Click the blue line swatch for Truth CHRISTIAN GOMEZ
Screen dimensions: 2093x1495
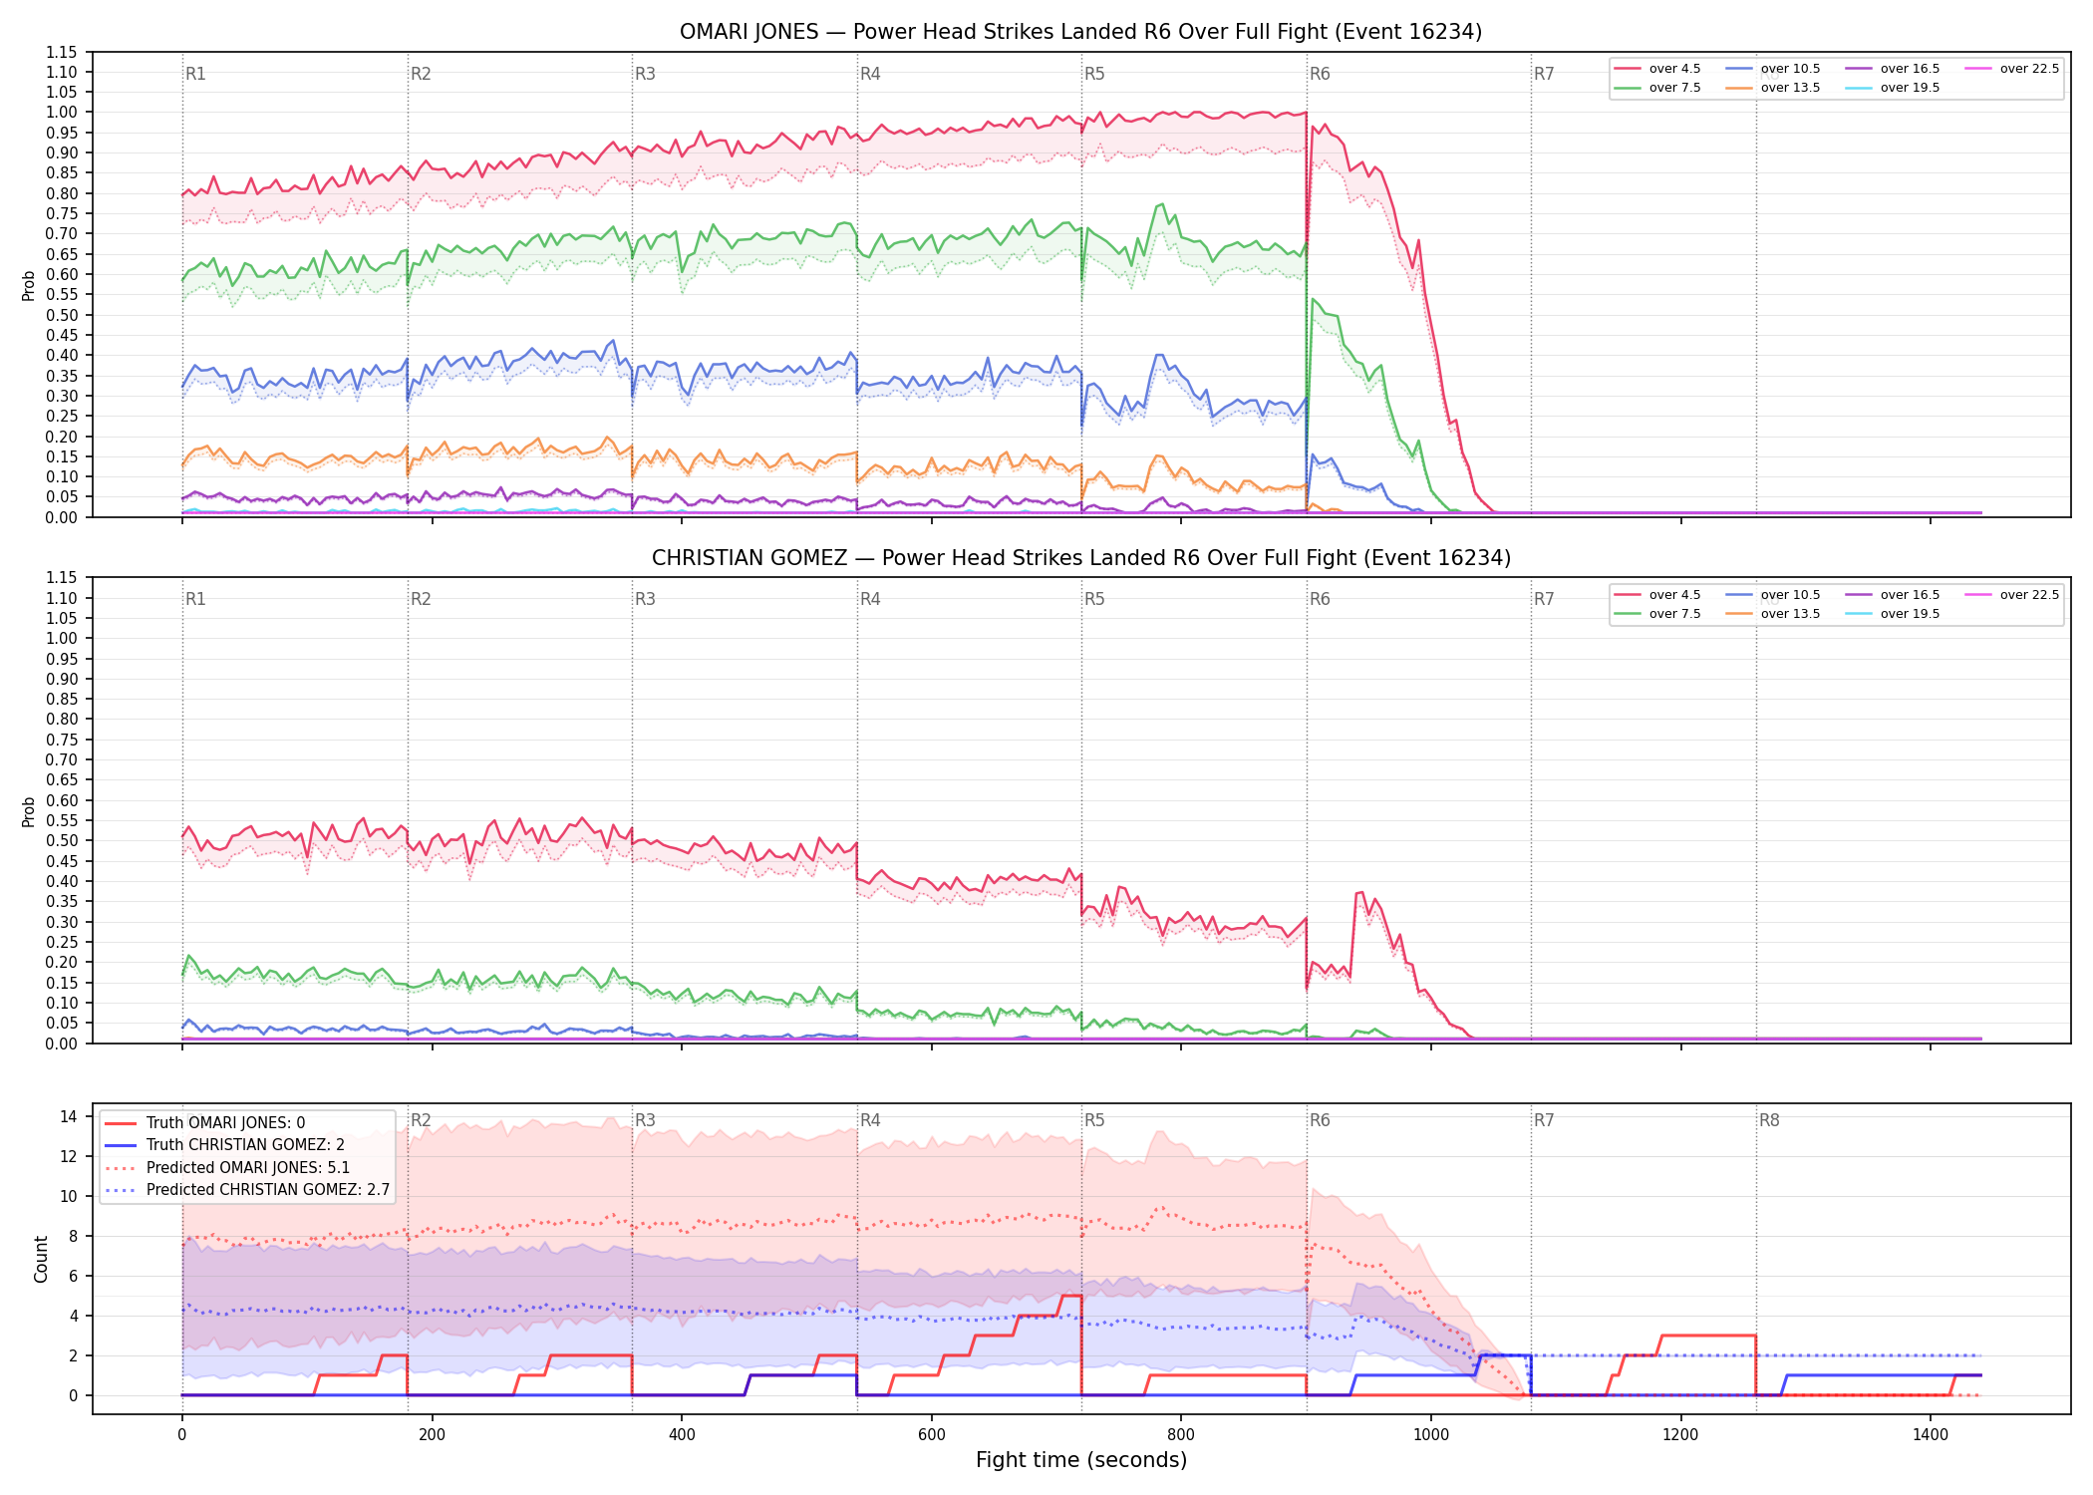pos(121,1145)
